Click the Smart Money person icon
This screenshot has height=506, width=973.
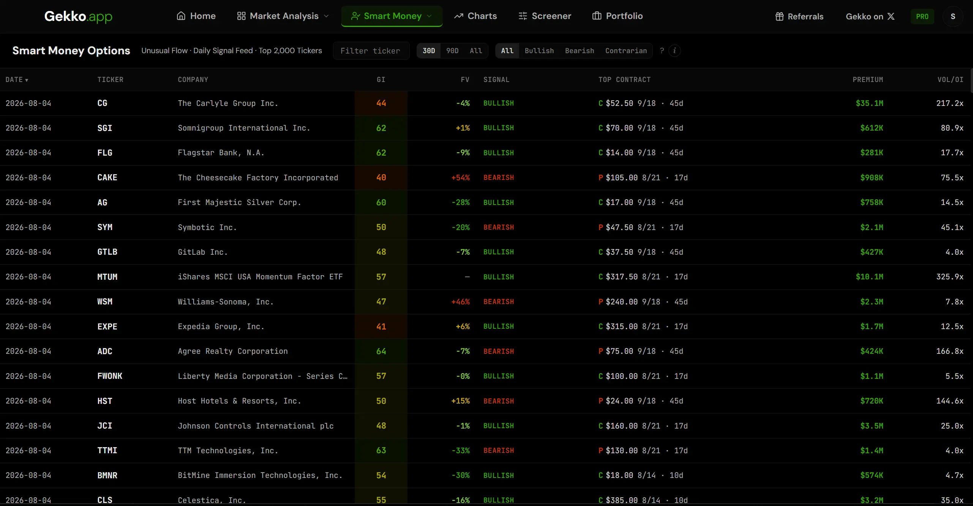pyautogui.click(x=355, y=16)
